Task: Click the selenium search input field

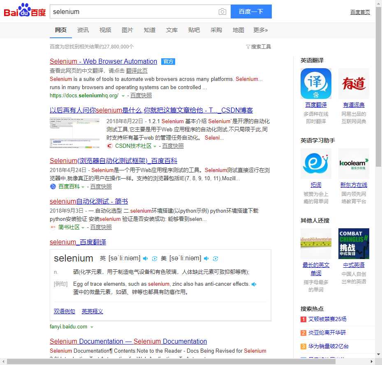Action: pyautogui.click(x=134, y=11)
